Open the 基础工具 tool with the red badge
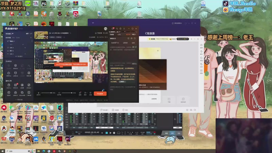The image size is (272, 153). (x=15, y=85)
